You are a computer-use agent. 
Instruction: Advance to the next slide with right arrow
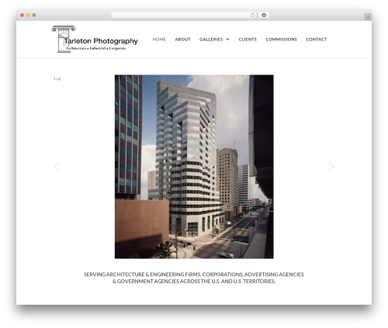tap(331, 167)
